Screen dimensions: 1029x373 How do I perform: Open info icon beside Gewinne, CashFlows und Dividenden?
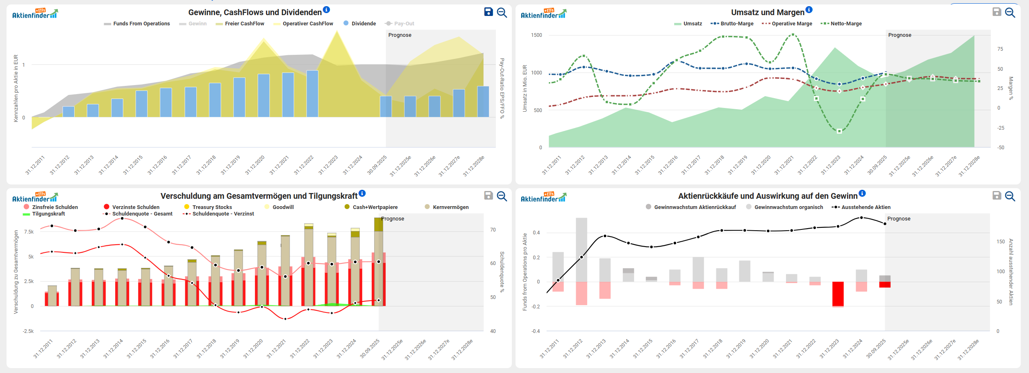pos(326,10)
